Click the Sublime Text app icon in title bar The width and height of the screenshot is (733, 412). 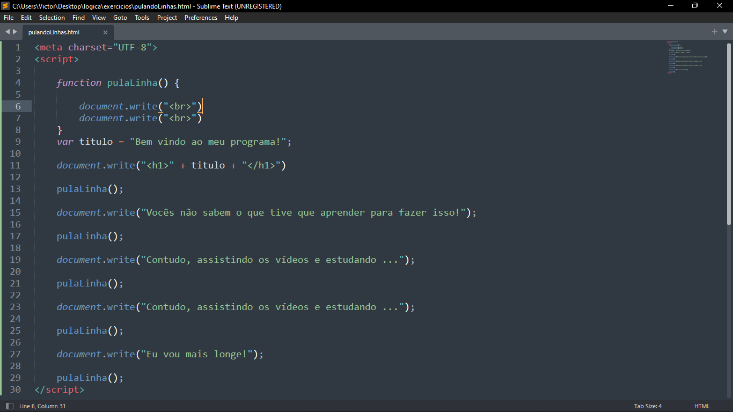pyautogui.click(x=6, y=6)
